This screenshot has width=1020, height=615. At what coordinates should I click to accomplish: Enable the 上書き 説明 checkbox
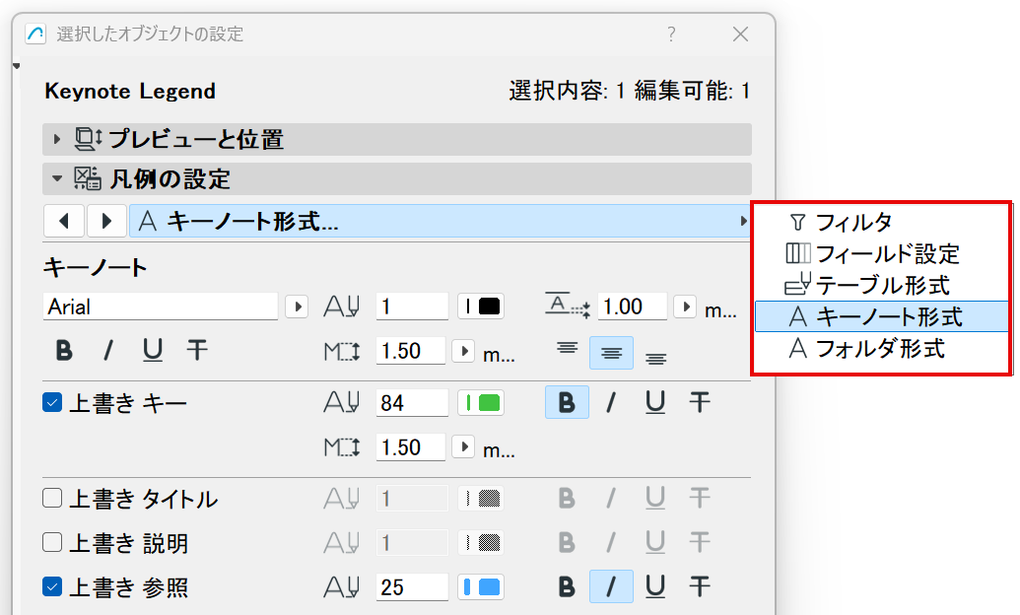[53, 543]
